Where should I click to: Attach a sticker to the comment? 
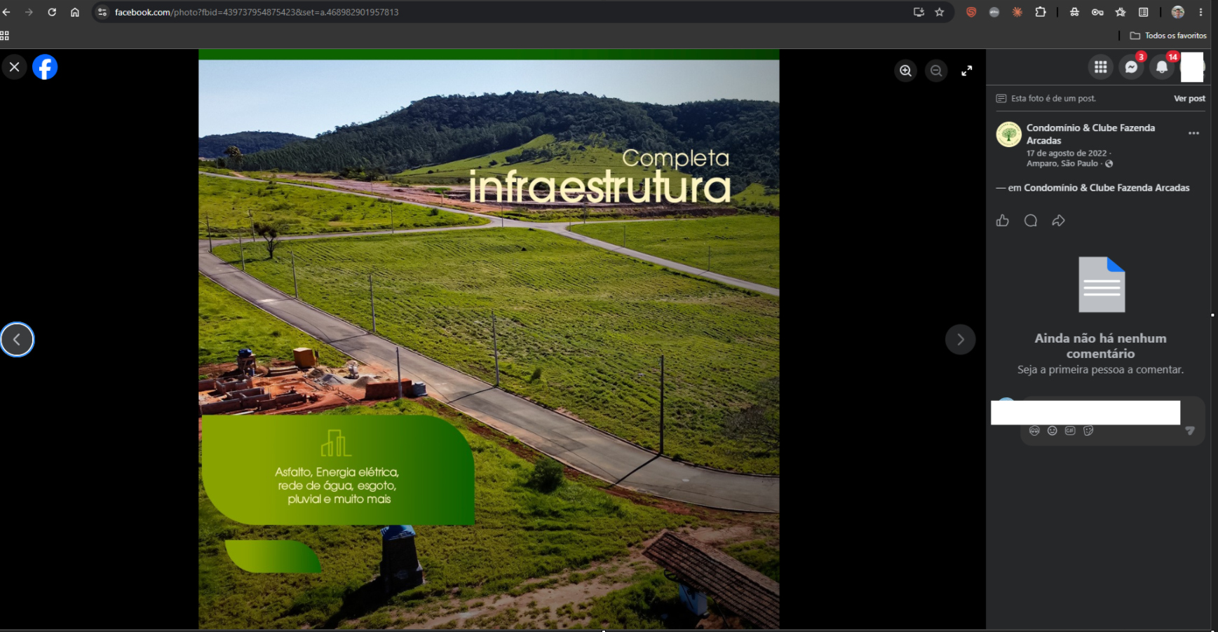point(1088,431)
